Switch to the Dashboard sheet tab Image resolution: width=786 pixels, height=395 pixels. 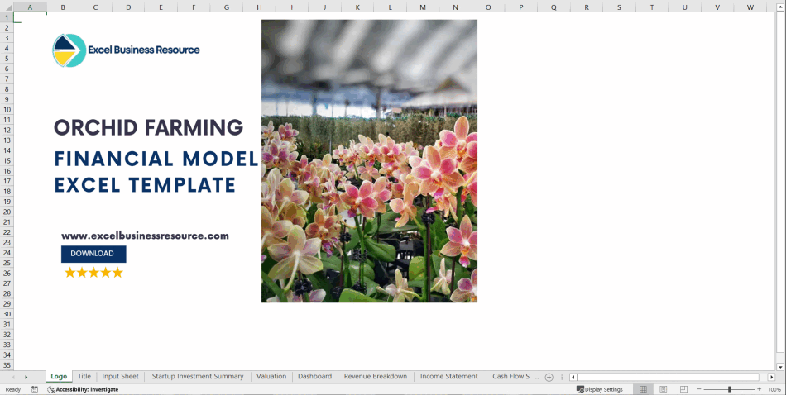(314, 377)
